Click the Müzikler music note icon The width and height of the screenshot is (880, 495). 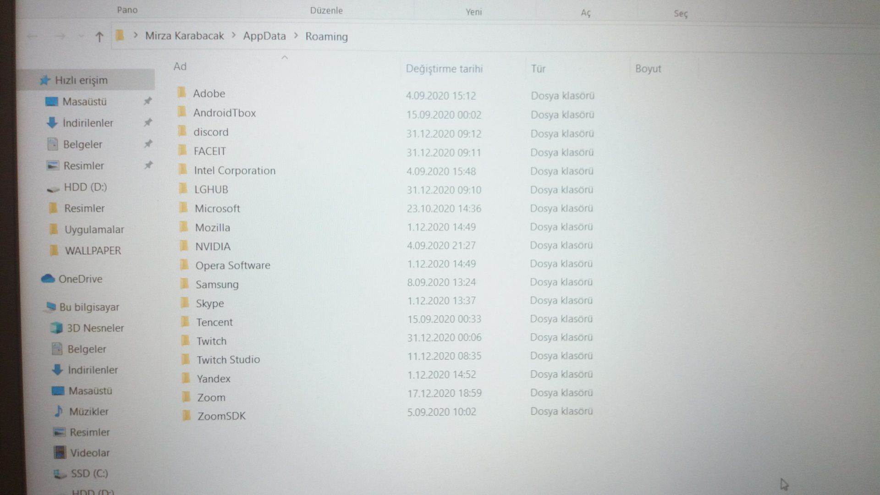pos(59,411)
